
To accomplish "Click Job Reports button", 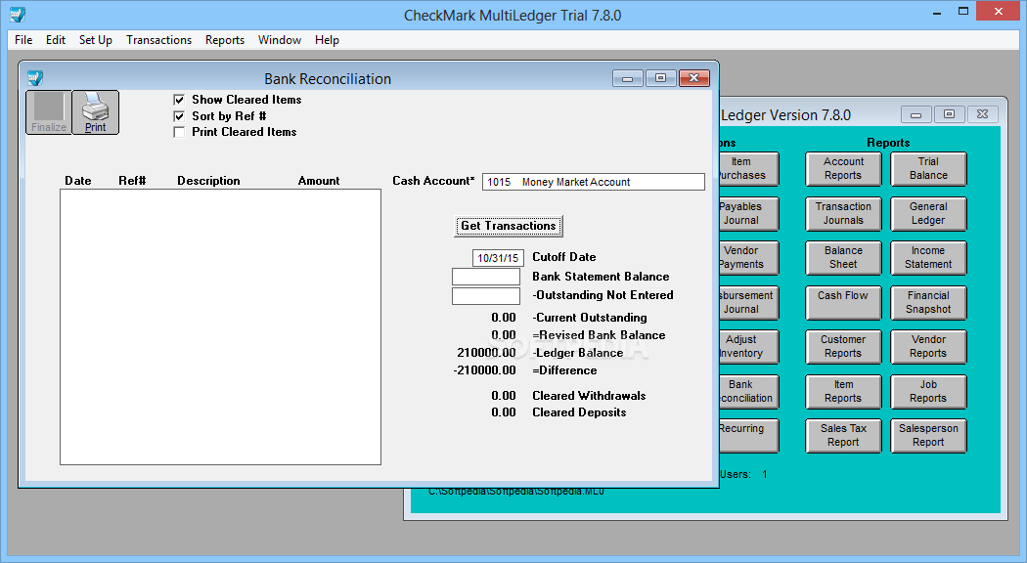I will click(x=928, y=392).
